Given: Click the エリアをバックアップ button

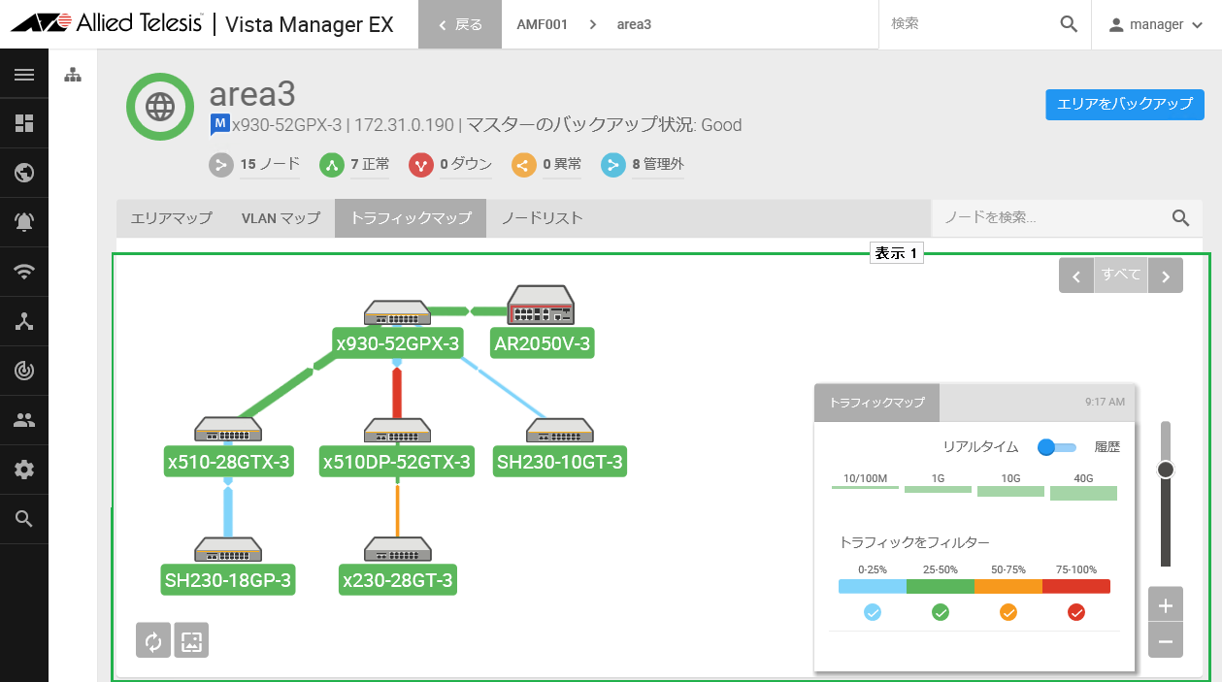Looking at the screenshot, I should pyautogui.click(x=1125, y=104).
